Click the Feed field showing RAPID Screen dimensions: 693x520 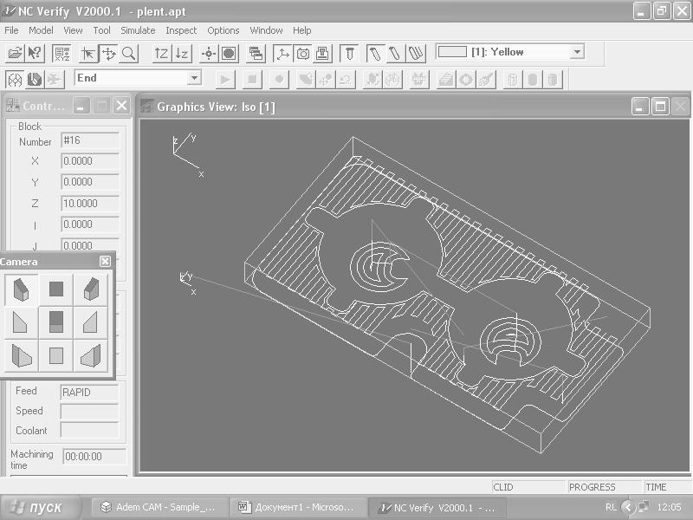[x=89, y=393]
